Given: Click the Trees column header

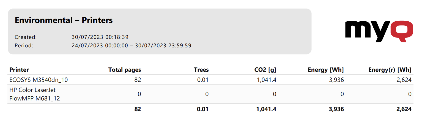Looking at the screenshot, I should [x=201, y=70].
